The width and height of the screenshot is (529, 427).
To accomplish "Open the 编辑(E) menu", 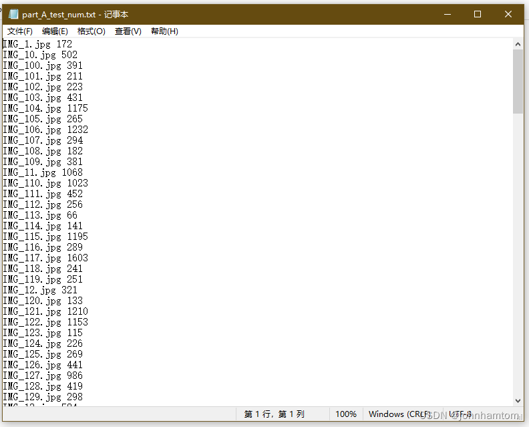I will [x=55, y=31].
